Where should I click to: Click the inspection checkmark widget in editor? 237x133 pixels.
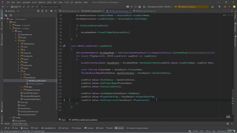tap(225, 15)
